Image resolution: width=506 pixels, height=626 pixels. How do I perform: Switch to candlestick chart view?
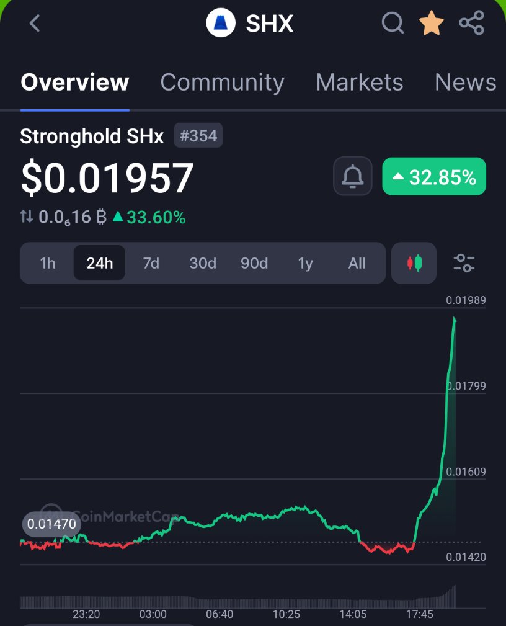click(x=414, y=263)
